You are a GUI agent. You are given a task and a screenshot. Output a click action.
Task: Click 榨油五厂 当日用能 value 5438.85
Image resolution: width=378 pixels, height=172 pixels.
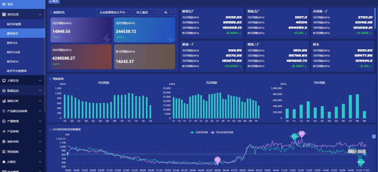pos(233,17)
